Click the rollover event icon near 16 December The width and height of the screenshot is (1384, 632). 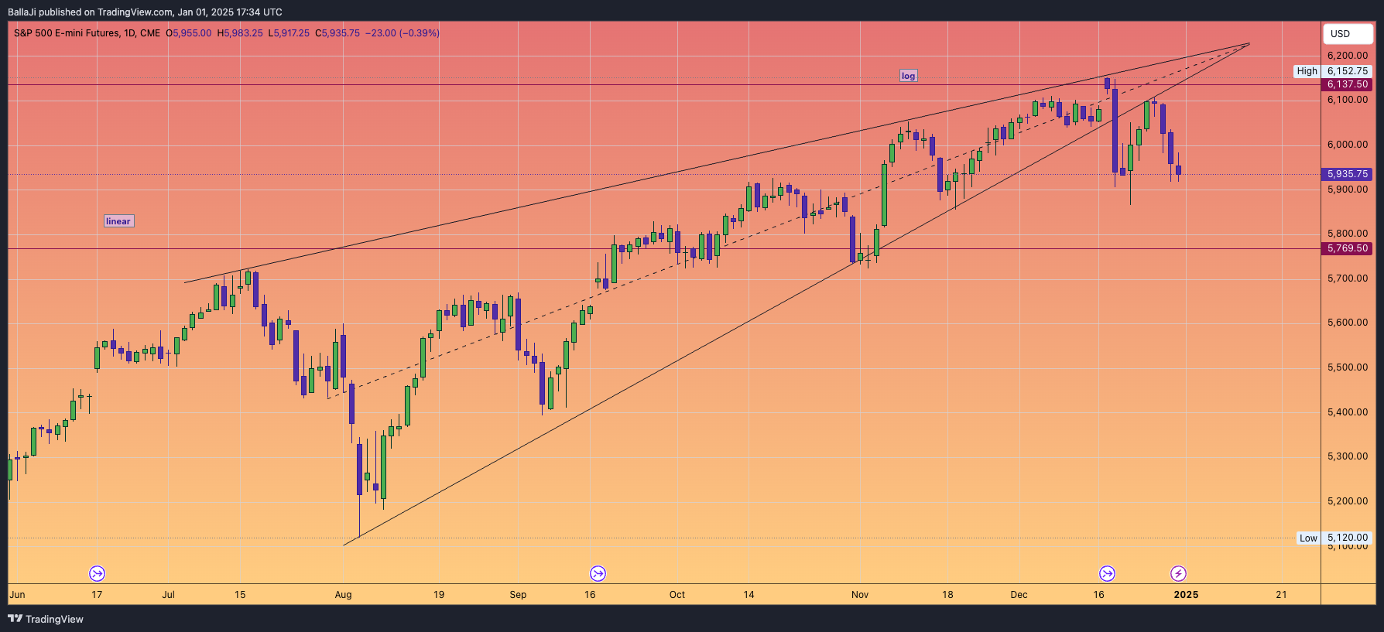click(1107, 573)
